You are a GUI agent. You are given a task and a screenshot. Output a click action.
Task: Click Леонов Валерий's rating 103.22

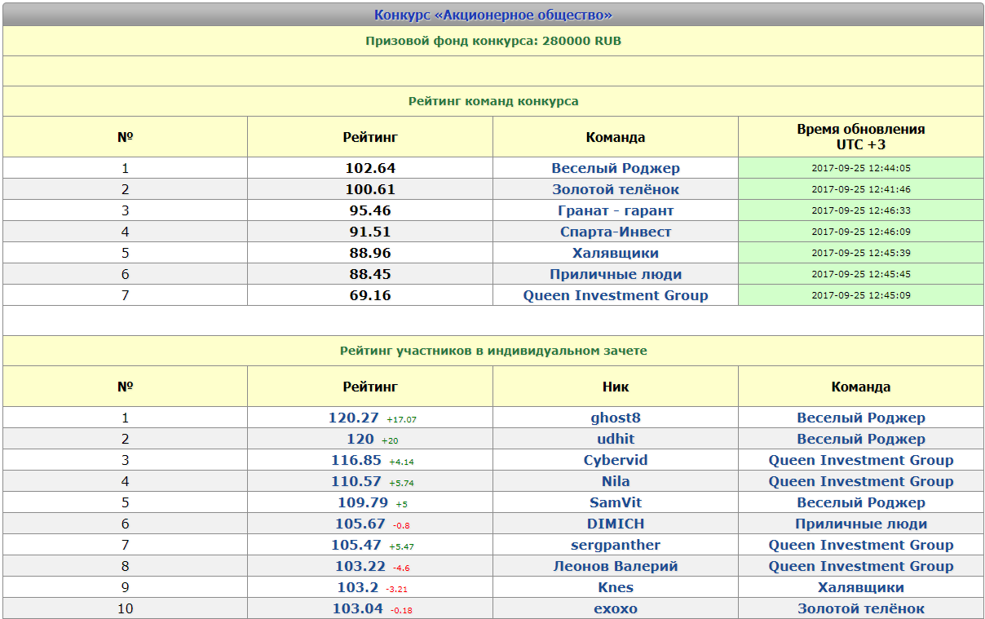[x=360, y=566]
